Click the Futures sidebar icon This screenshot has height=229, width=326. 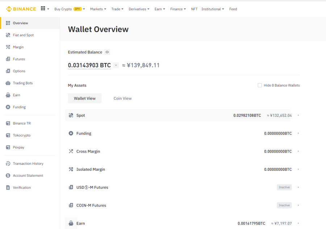(x=8, y=59)
